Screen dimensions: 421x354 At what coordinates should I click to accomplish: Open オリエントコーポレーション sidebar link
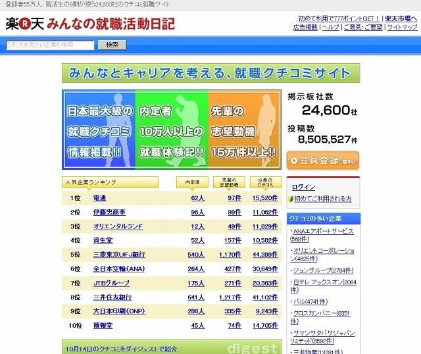click(322, 255)
